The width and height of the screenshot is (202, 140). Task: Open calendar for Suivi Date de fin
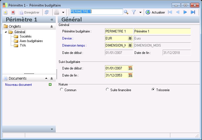click(x=130, y=75)
